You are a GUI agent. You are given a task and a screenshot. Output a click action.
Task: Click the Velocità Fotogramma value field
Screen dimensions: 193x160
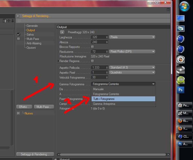[x=99, y=77]
